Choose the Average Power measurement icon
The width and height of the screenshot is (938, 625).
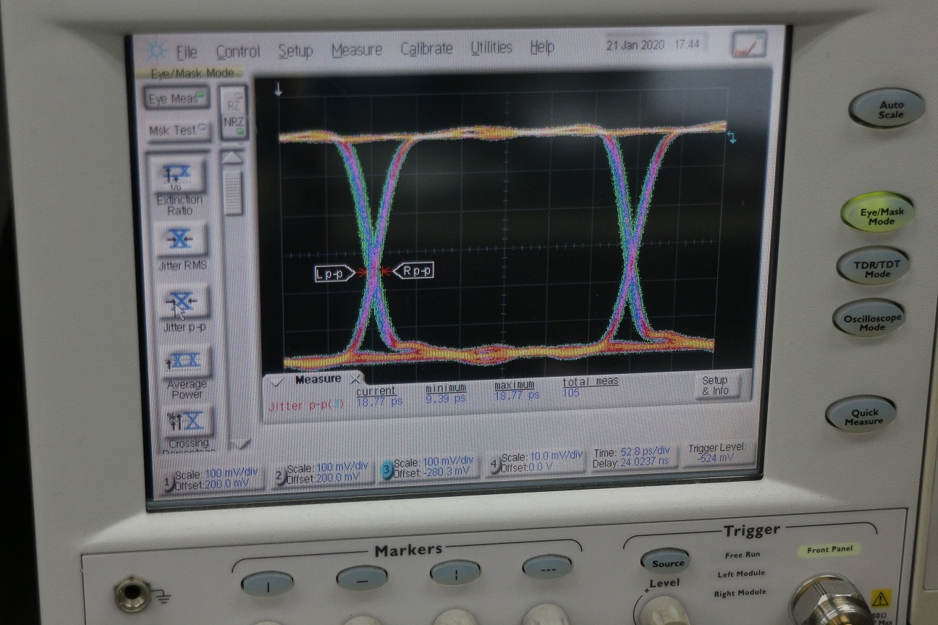pyautogui.click(x=185, y=361)
